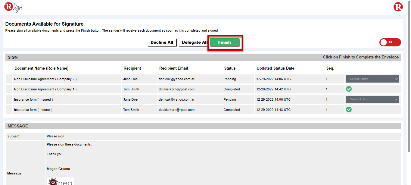Select the Non Disclosure Agreement (Company 2) row
The image size is (411, 185).
(x=45, y=79)
